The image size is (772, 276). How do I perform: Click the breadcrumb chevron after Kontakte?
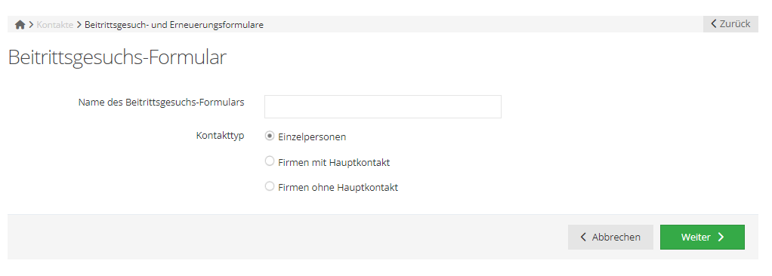pyautogui.click(x=79, y=25)
